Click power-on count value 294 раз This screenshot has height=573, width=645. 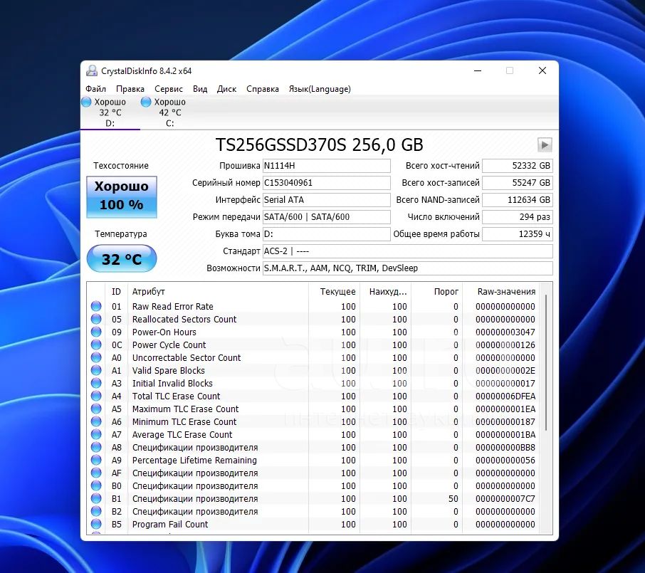tap(517, 217)
